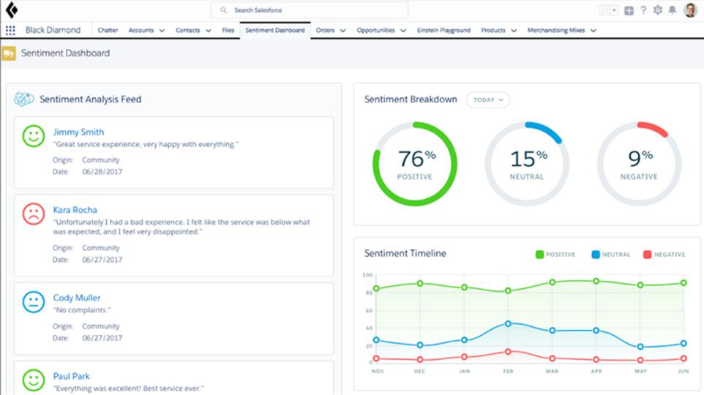This screenshot has height=395, width=704.
Task: Open Kara Rocha's name link
Action: coord(75,210)
